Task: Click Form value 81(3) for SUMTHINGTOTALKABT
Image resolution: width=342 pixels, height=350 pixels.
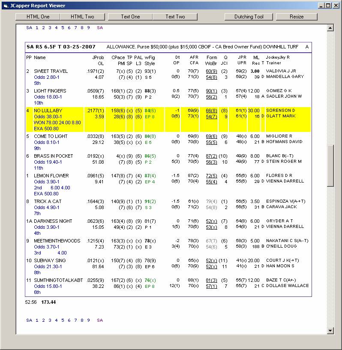Action: point(211,280)
